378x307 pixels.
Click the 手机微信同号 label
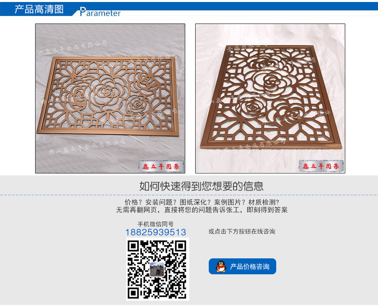coord(156,224)
